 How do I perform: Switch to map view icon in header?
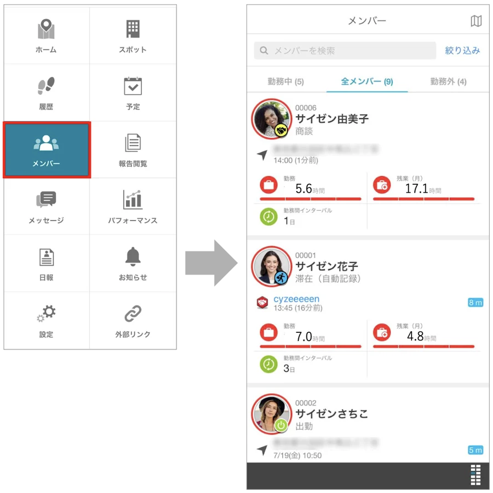(x=476, y=21)
